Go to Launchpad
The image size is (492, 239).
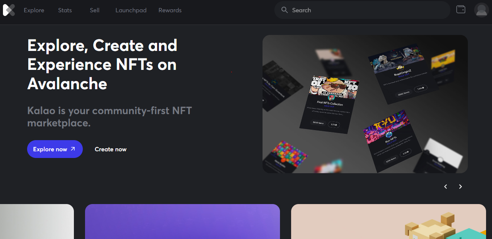pos(131,10)
